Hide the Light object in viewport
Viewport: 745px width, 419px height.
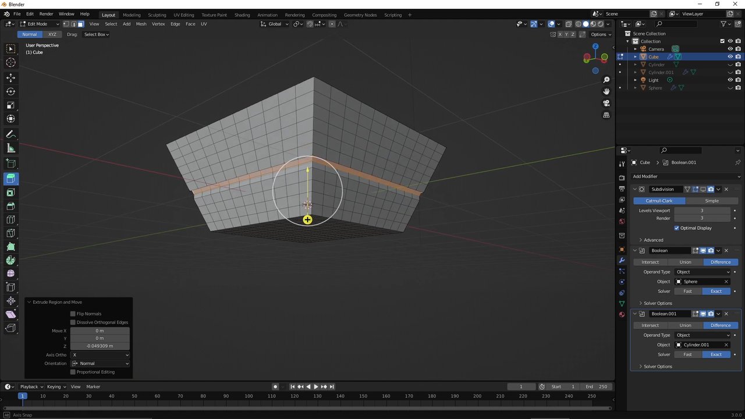click(730, 80)
